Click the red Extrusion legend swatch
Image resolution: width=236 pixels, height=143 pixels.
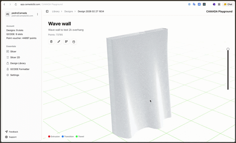(x=49, y=137)
